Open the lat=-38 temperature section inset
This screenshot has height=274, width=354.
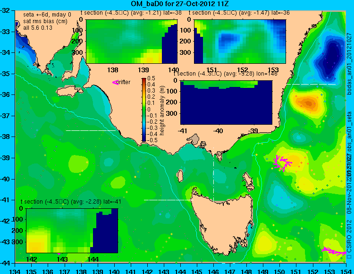[x=132, y=42]
